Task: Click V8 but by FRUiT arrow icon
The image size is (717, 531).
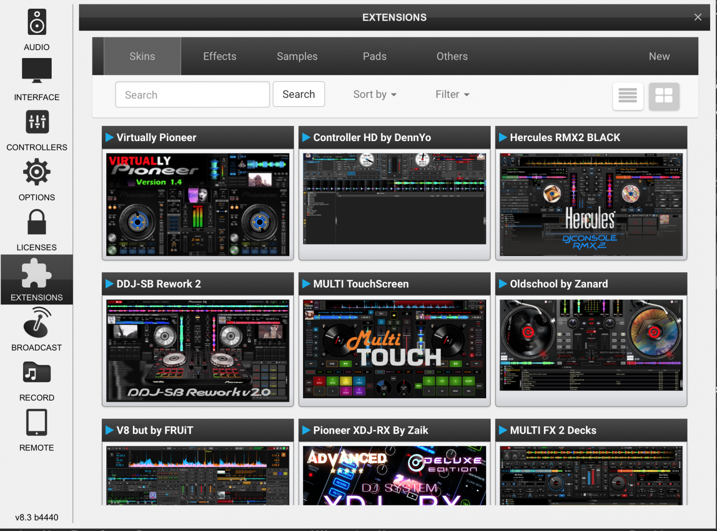Action: point(110,430)
